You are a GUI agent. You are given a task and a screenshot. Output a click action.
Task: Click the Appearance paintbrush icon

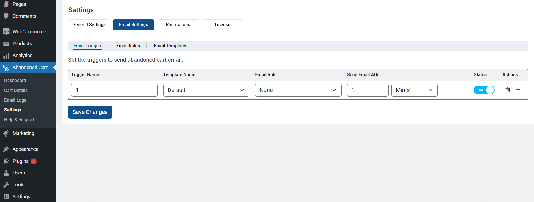click(x=6, y=149)
